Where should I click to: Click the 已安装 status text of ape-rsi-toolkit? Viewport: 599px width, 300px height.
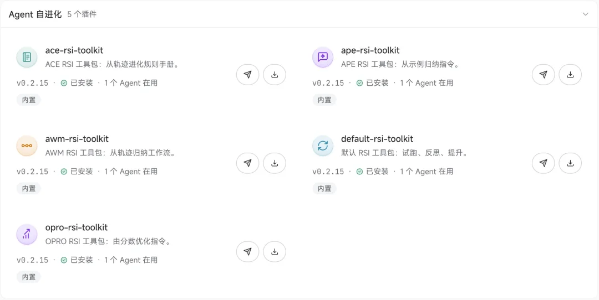378,83
